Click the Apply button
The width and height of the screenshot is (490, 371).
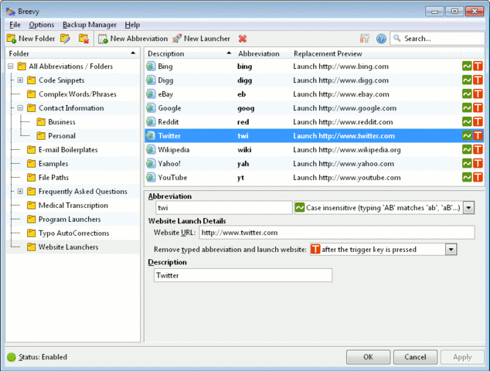tap(462, 357)
